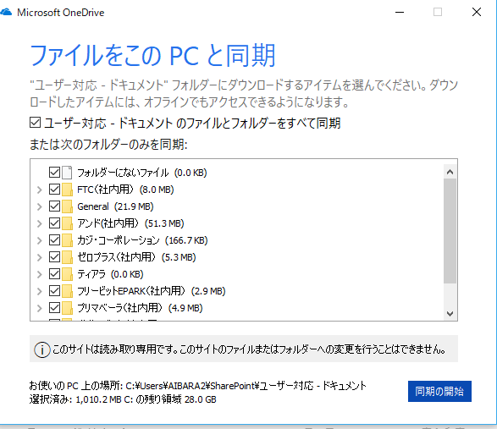Click the folder icon for ティアラ
The height and width of the screenshot is (429, 497).
[x=67, y=274]
